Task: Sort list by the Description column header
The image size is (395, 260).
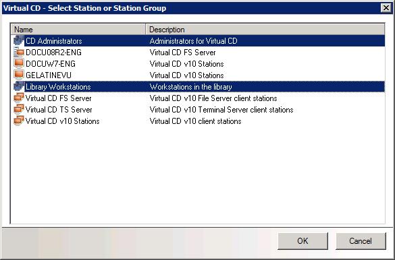Action: coord(265,30)
